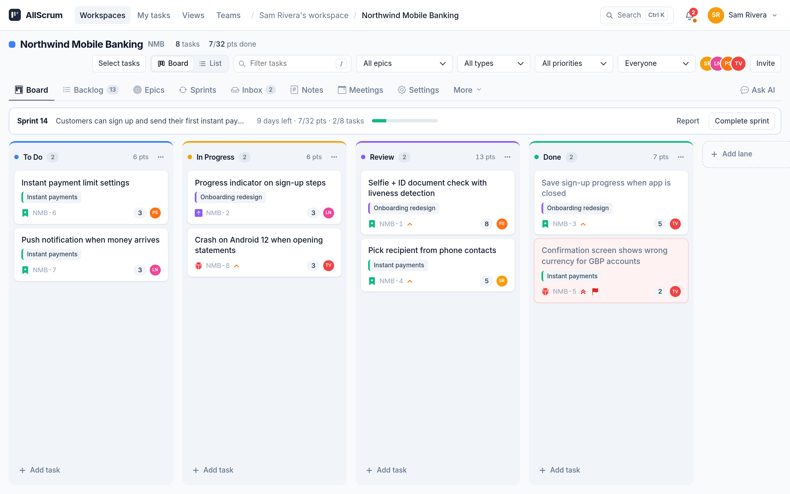The width and height of the screenshot is (790, 494).
Task: Click the blue project color swatch
Action: coord(12,44)
